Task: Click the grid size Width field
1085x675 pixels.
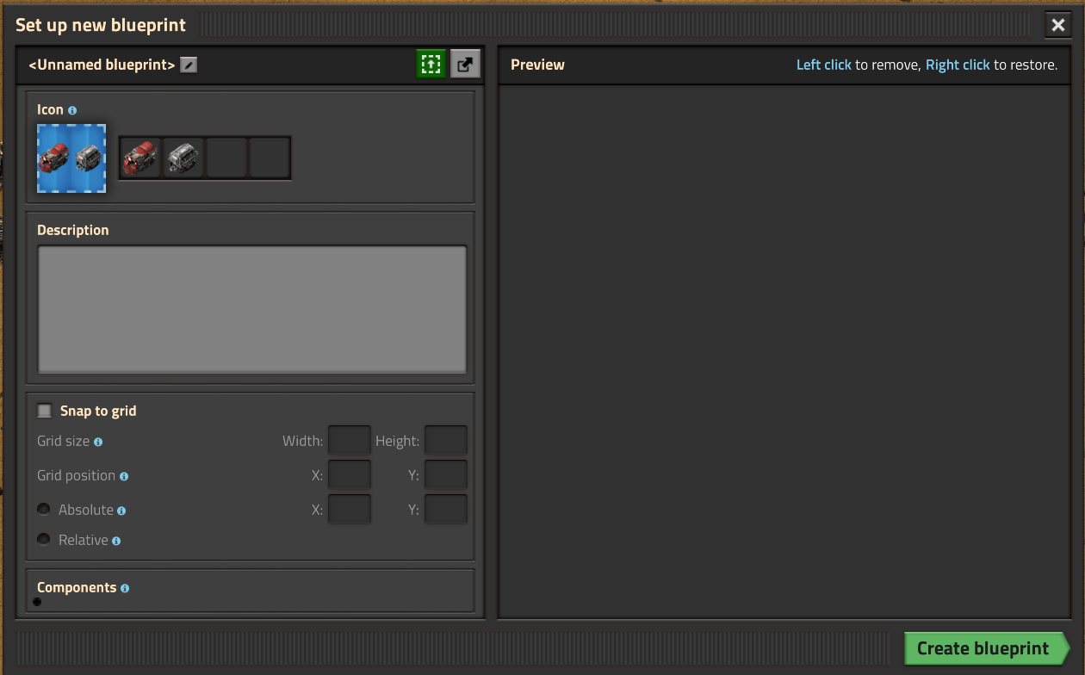Action: 350,441
